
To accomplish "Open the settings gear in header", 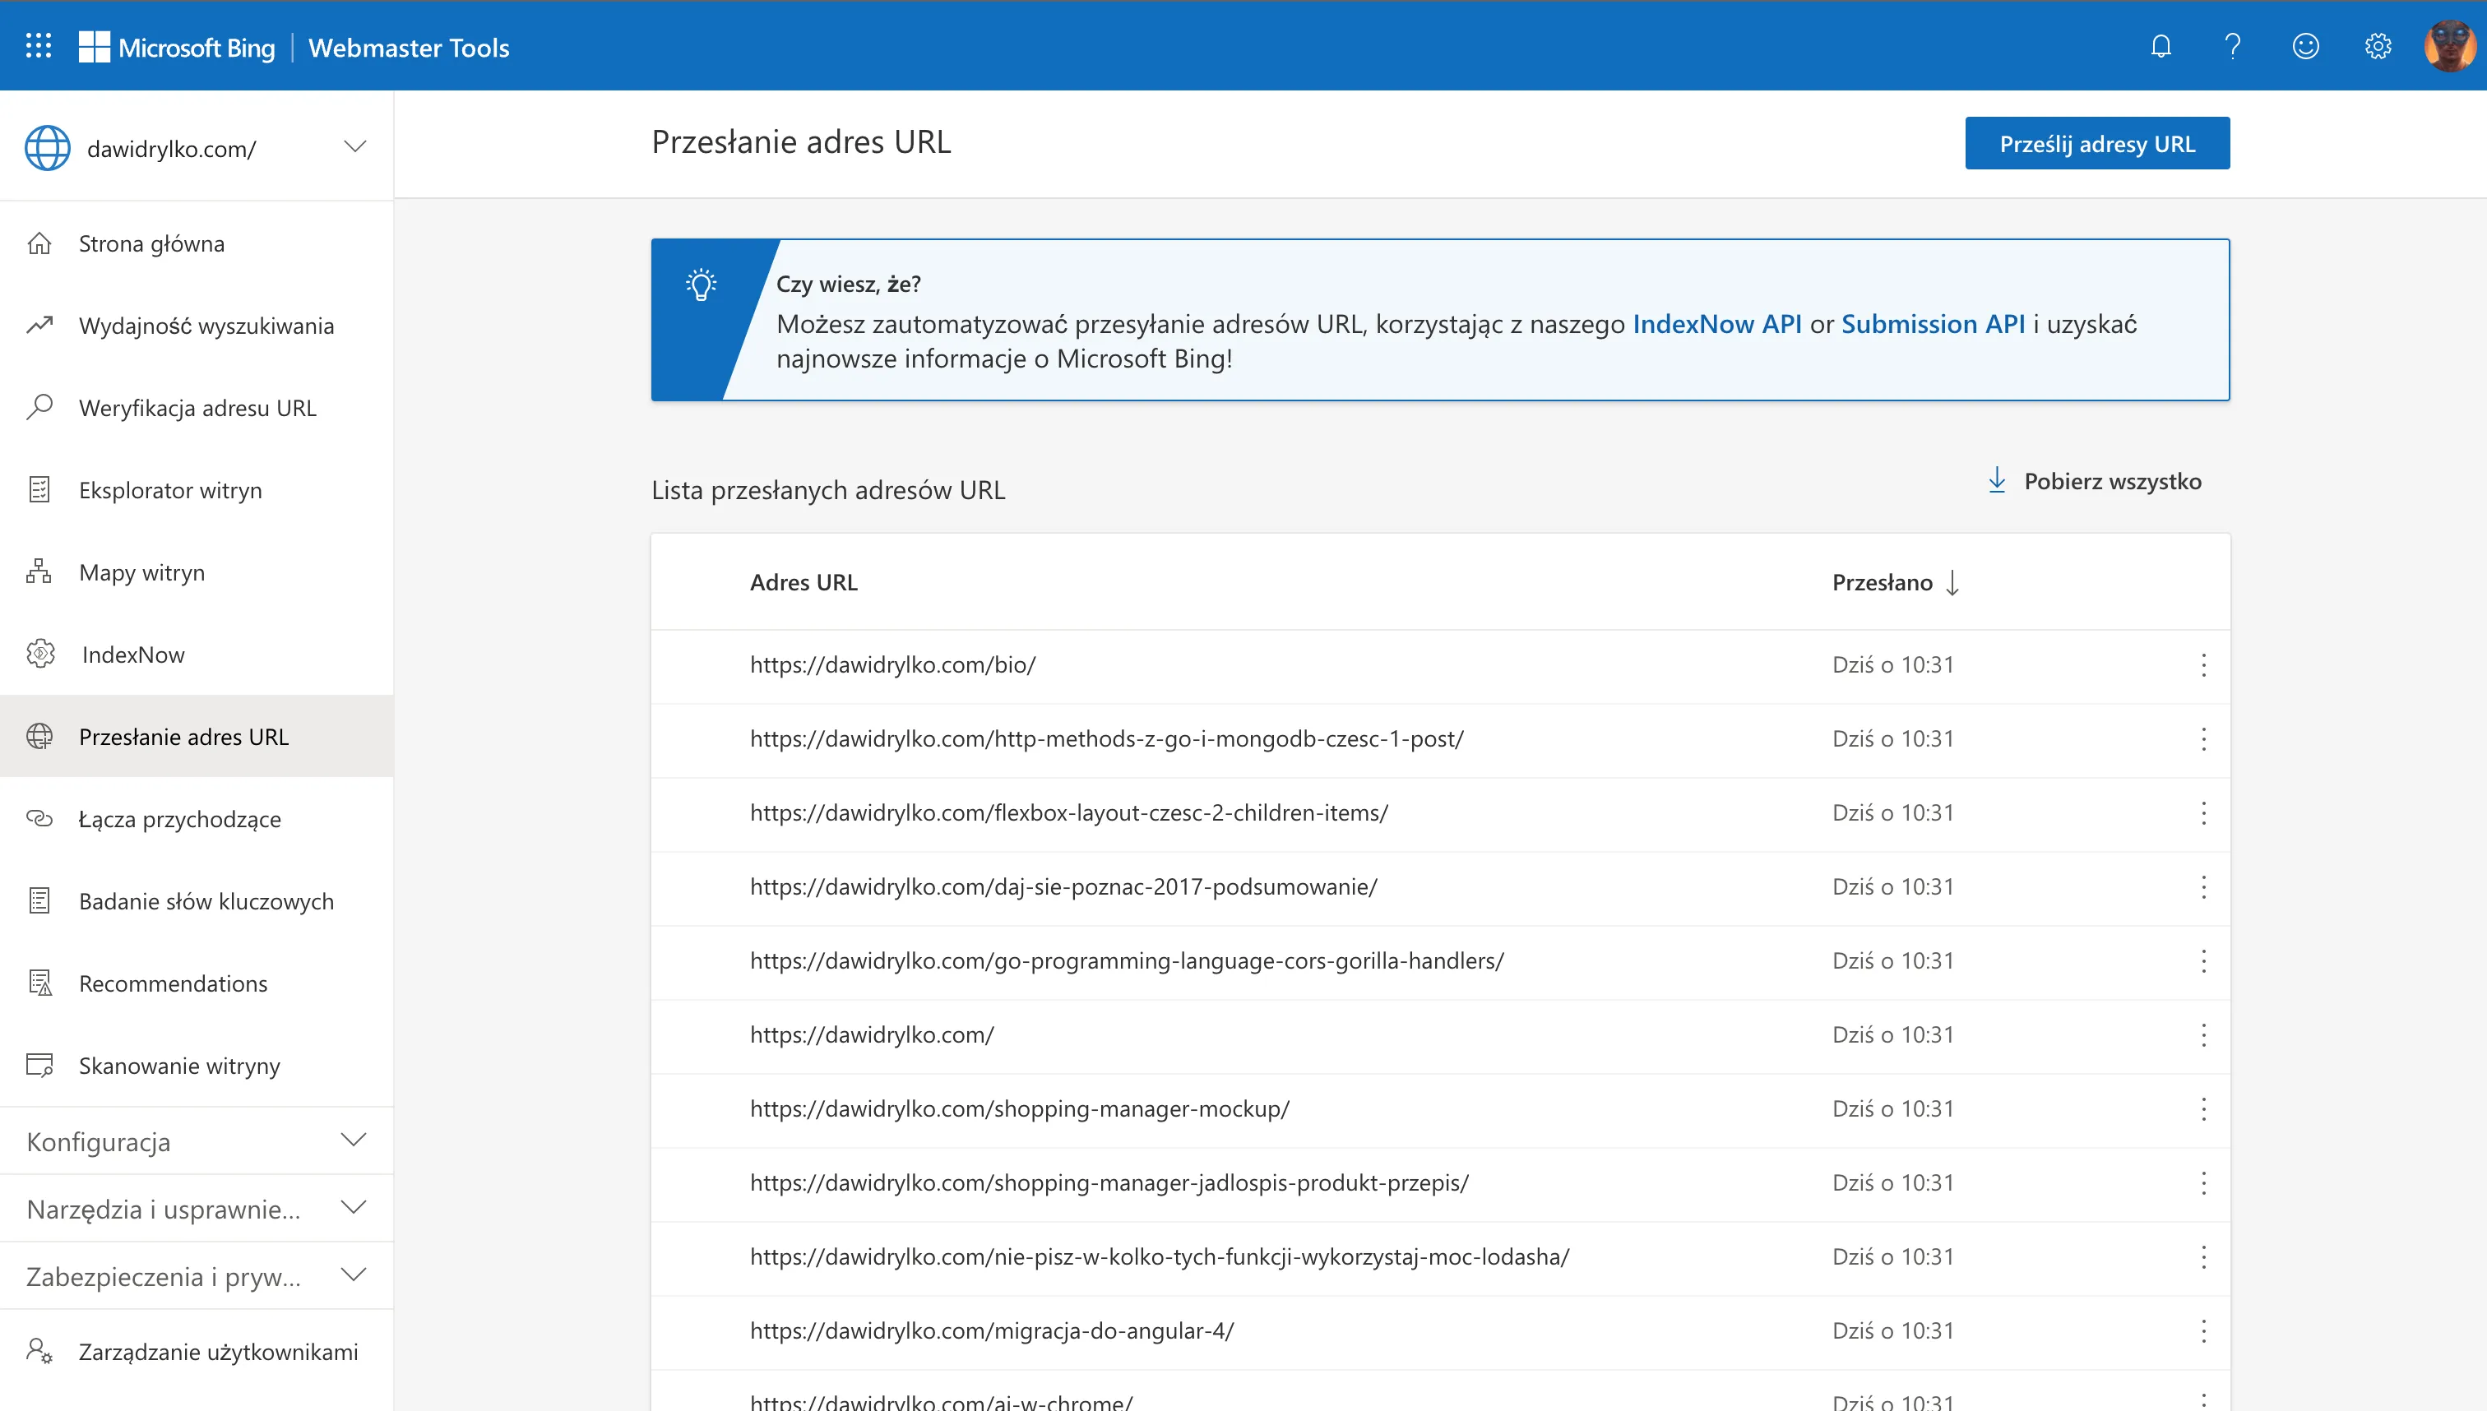I will [2378, 45].
